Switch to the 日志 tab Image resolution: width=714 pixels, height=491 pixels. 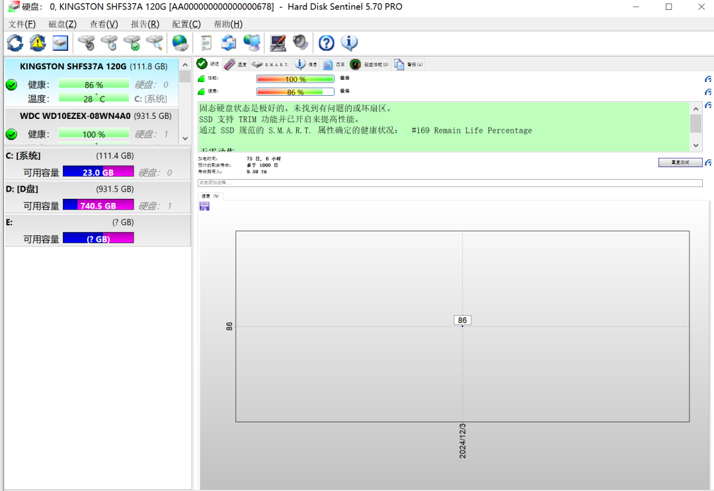click(334, 65)
